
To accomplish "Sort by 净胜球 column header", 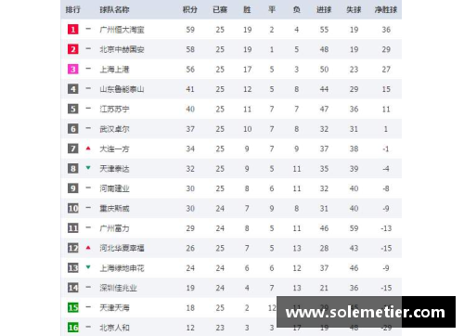I will pos(386,10).
